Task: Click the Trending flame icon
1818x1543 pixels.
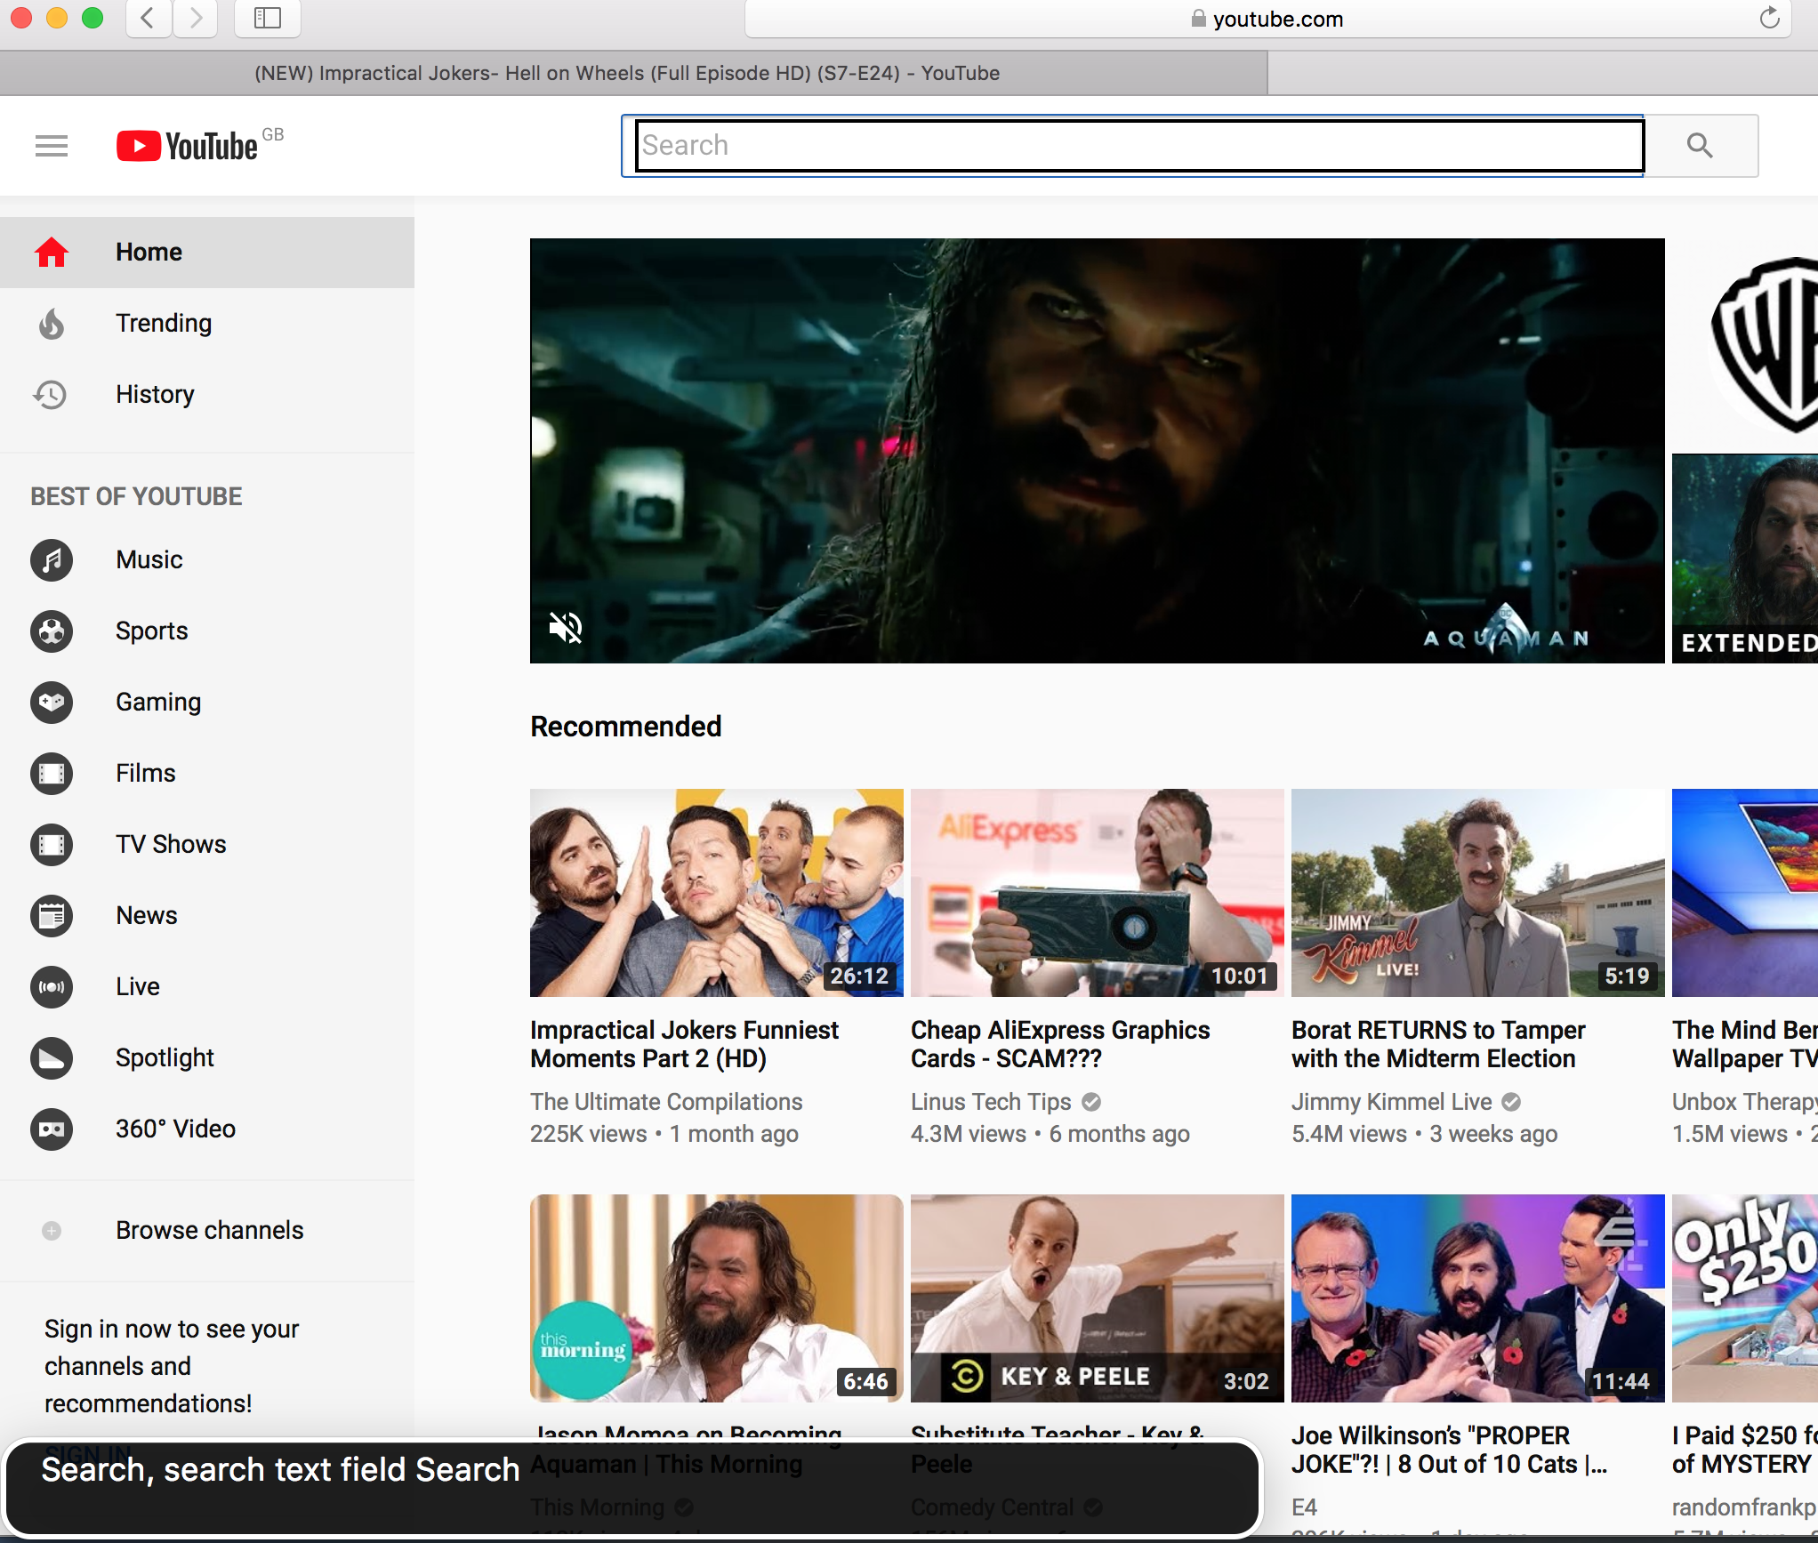Action: click(x=52, y=324)
